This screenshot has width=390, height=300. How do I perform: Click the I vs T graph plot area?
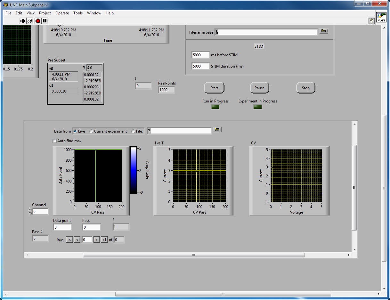199,176
